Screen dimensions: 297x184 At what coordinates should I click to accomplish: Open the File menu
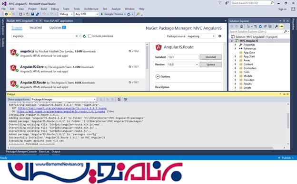[x=3, y=9]
